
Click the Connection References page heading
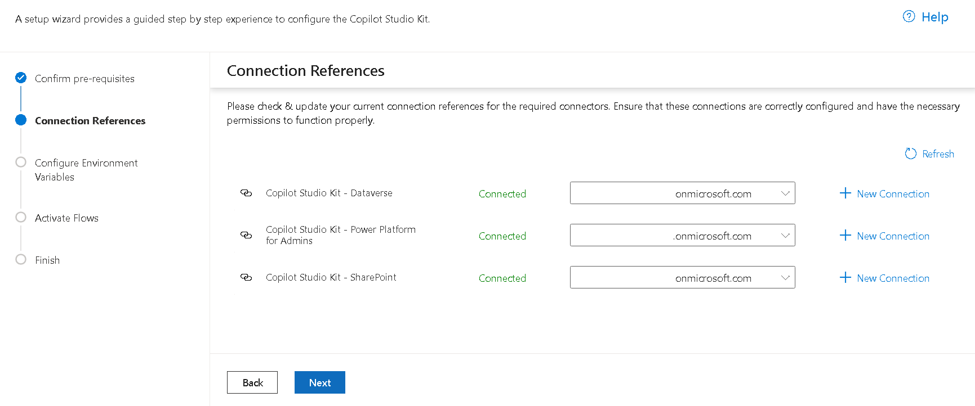pos(306,71)
